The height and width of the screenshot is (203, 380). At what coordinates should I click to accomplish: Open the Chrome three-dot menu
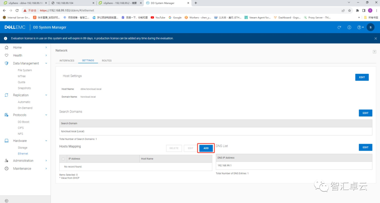pos(376,11)
